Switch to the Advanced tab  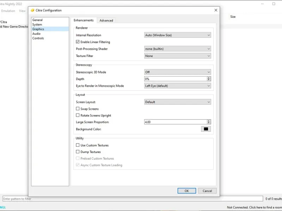pos(106,20)
